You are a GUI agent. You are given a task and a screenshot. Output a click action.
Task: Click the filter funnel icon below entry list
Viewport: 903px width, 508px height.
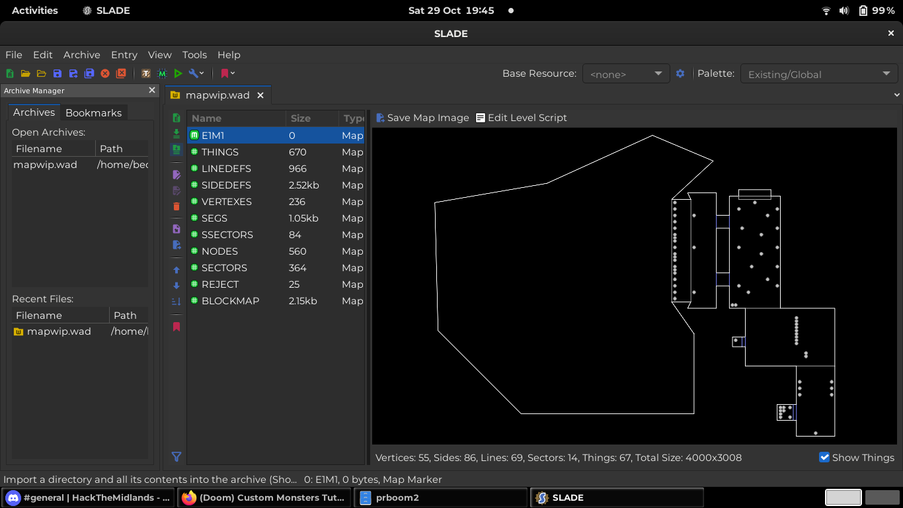tap(177, 456)
